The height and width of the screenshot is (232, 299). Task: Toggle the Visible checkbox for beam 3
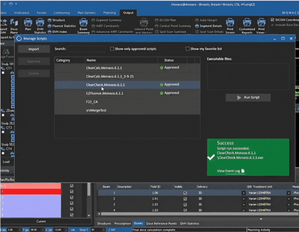[x=185, y=205]
